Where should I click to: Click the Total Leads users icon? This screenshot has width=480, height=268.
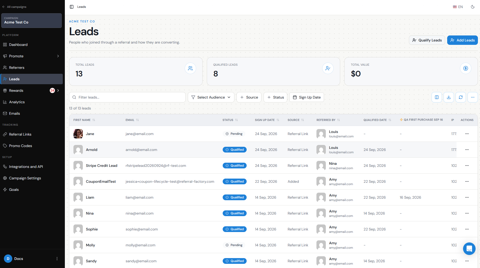pyautogui.click(x=190, y=68)
